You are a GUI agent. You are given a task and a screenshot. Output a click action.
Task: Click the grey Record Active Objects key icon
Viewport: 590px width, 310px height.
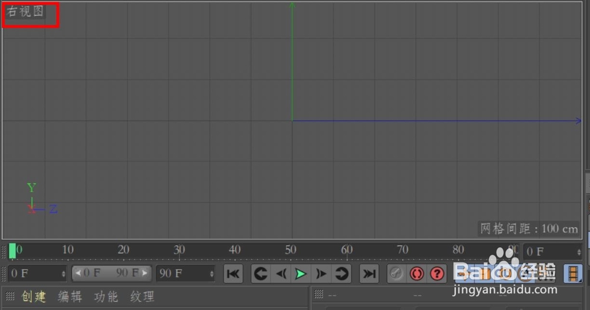tap(396, 273)
